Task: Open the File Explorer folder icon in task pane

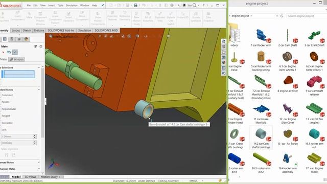Action: click(224, 52)
